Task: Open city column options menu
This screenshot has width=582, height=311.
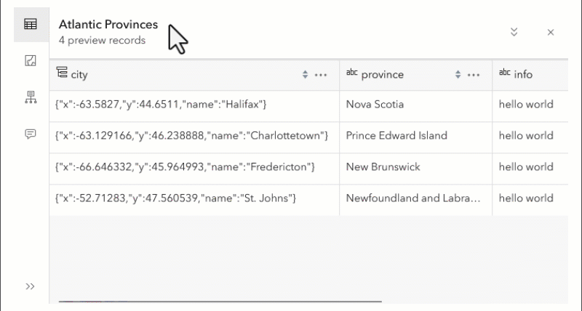Action: (321, 74)
